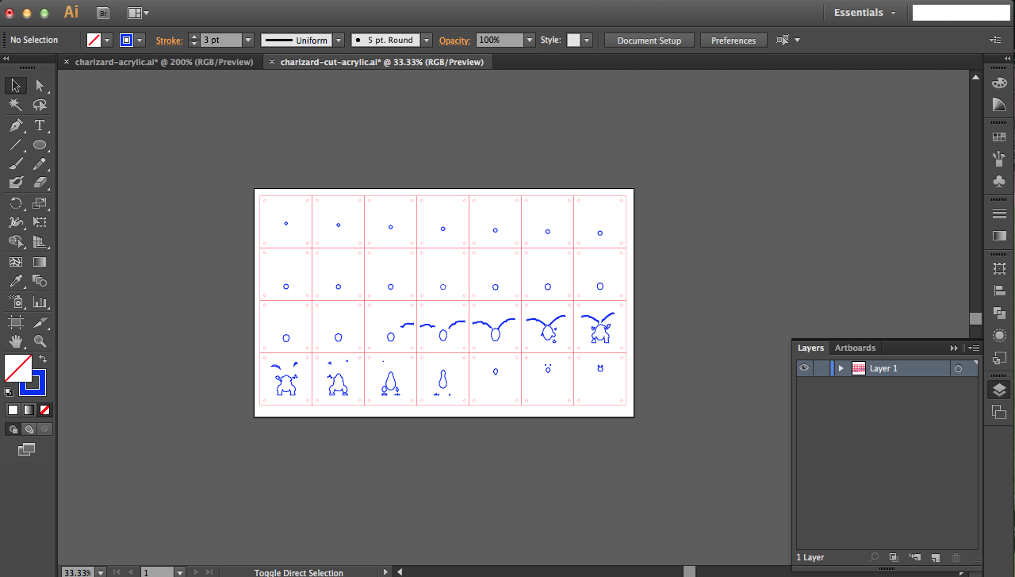
Task: Toggle visibility eye of Layer 1
Action: point(804,368)
